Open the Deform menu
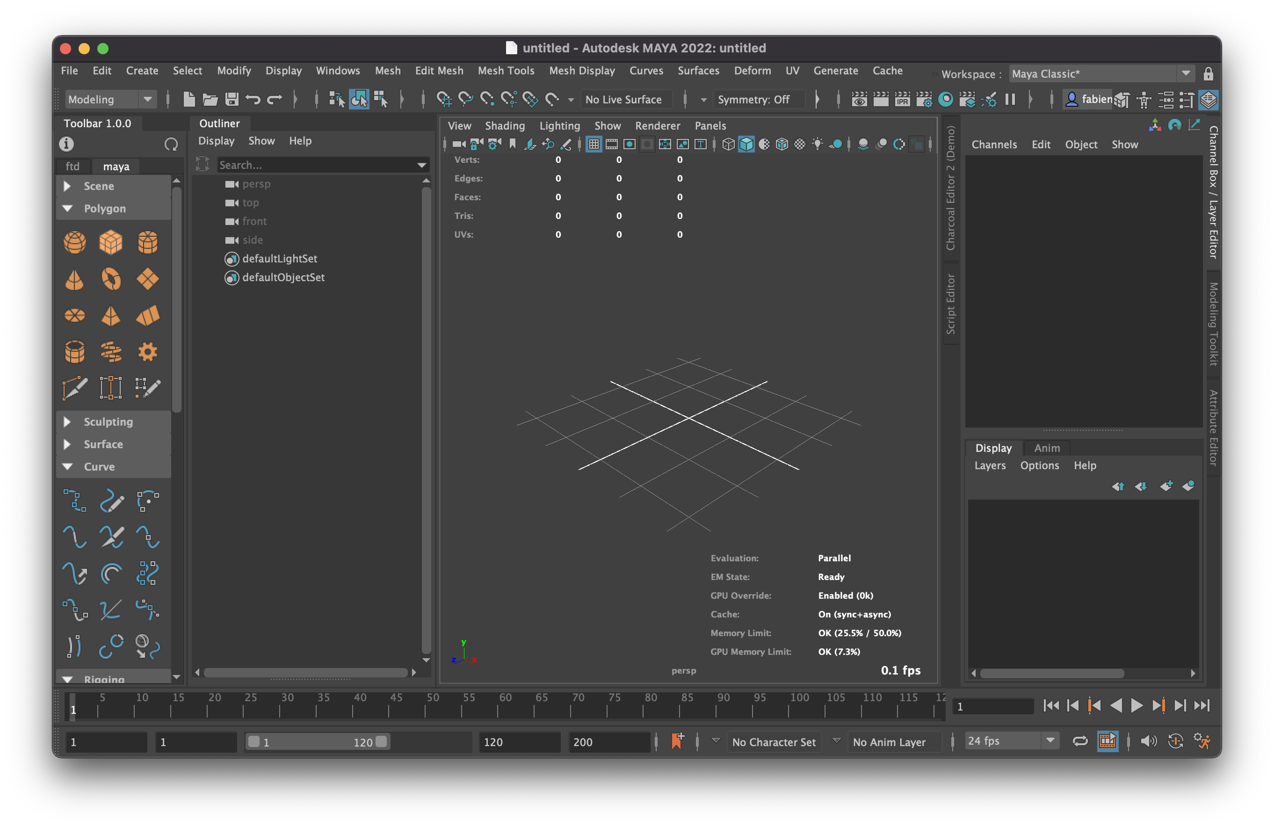 click(753, 71)
